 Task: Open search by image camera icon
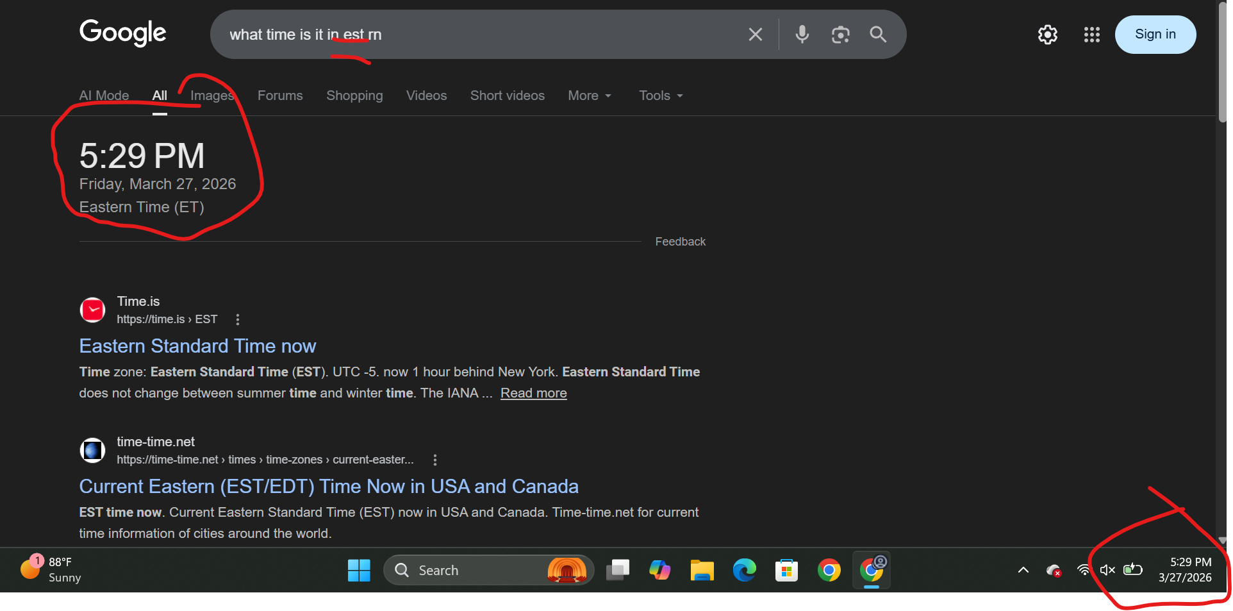point(840,35)
